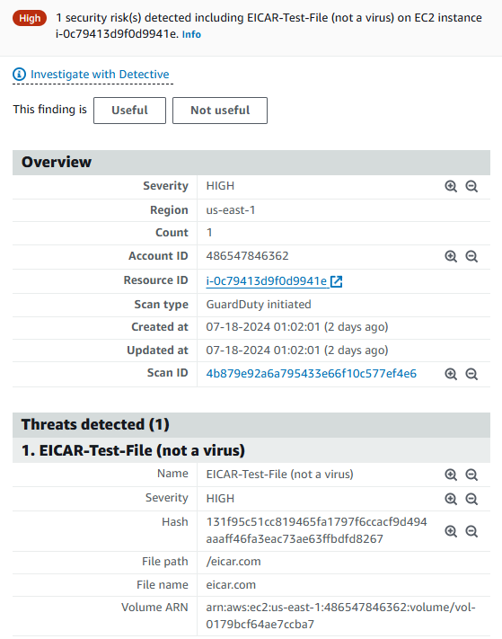The image size is (502, 639).
Task: Mark finding as Useful
Action: pos(129,111)
